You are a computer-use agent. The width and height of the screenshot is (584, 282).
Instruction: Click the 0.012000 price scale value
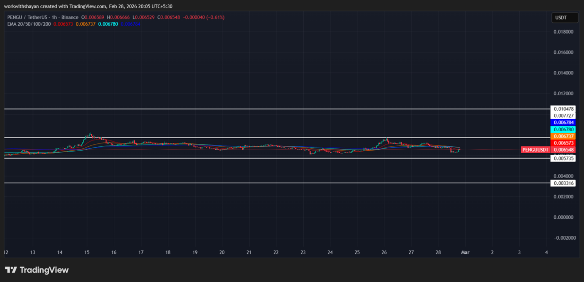click(x=563, y=93)
